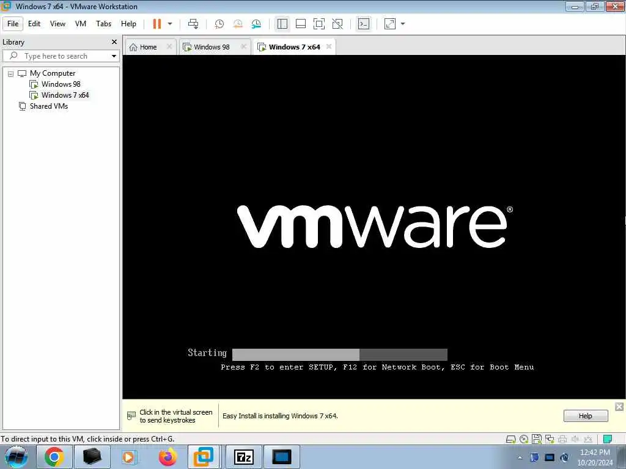Revert the VM to its previous snapshot
626x469 pixels.
pyautogui.click(x=238, y=24)
